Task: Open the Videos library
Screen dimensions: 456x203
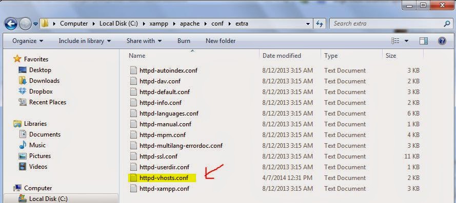Action: tap(38, 167)
